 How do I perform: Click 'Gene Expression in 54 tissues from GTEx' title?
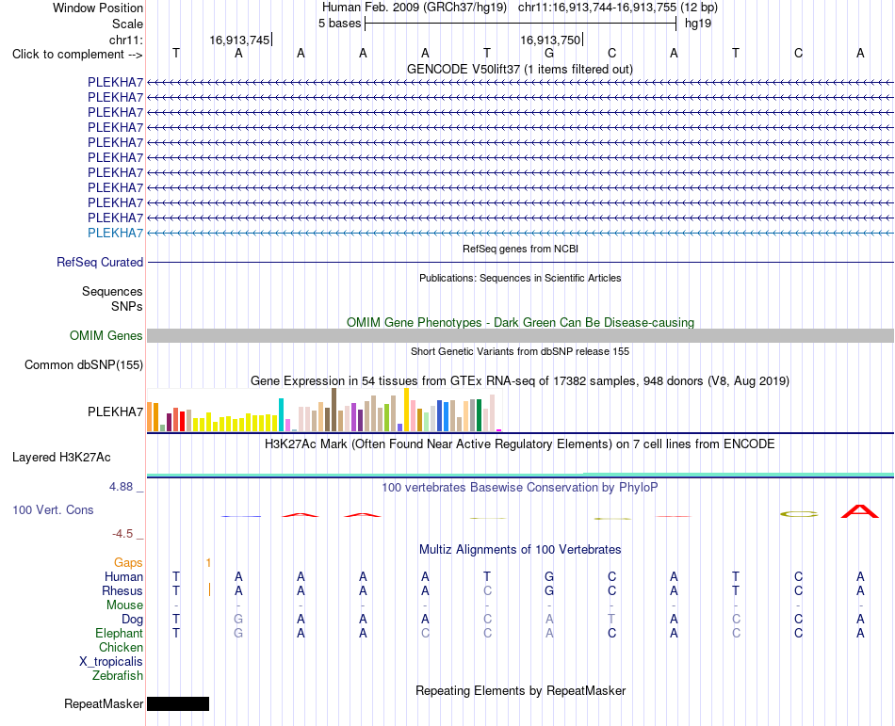point(520,381)
